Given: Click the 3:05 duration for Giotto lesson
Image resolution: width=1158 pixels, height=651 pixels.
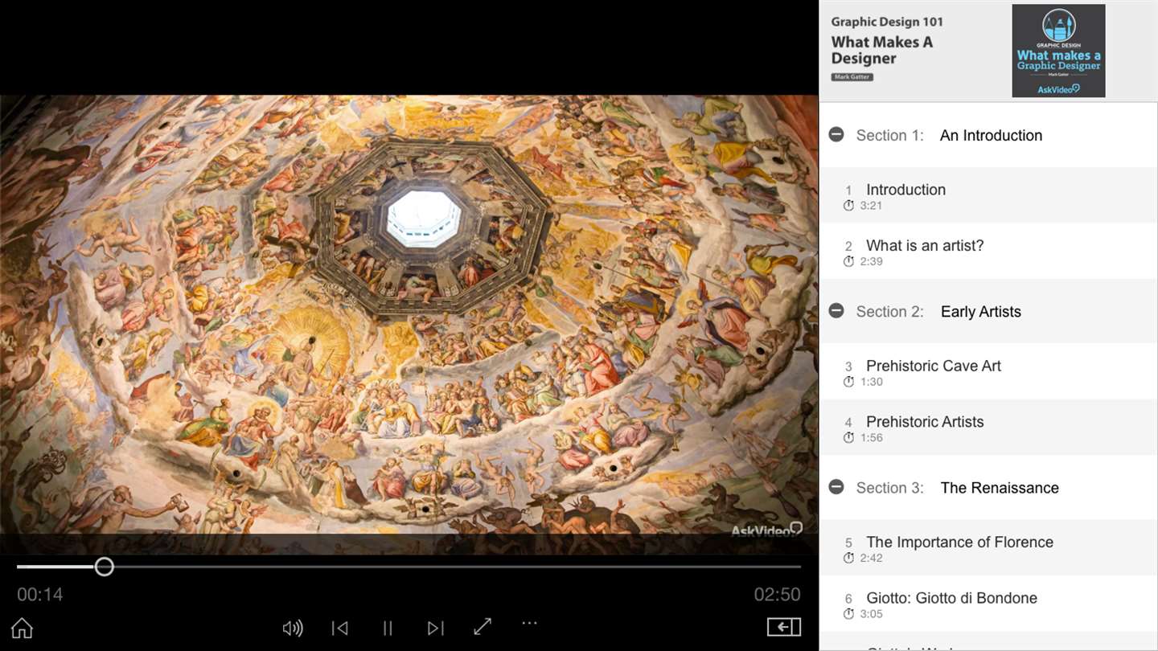Looking at the screenshot, I should pyautogui.click(x=871, y=614).
